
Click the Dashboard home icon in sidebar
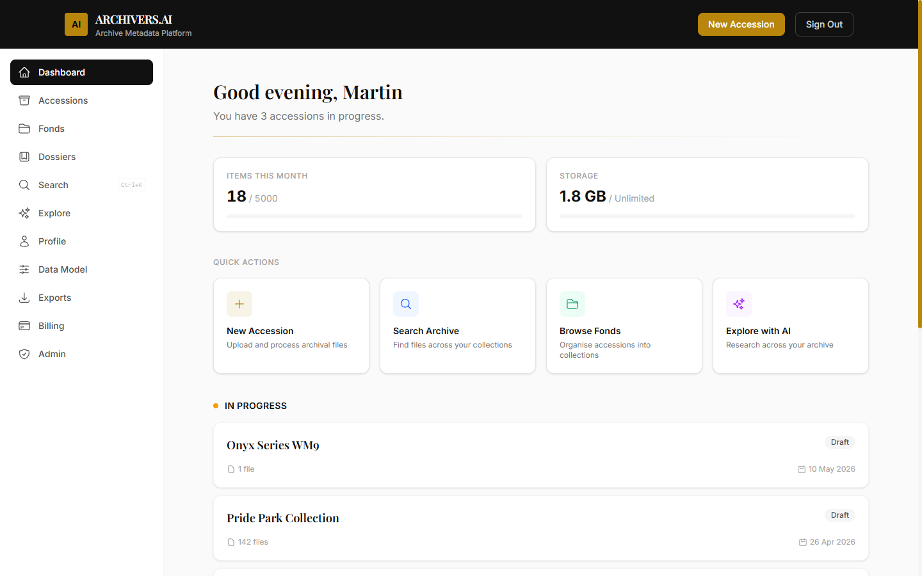[24, 72]
